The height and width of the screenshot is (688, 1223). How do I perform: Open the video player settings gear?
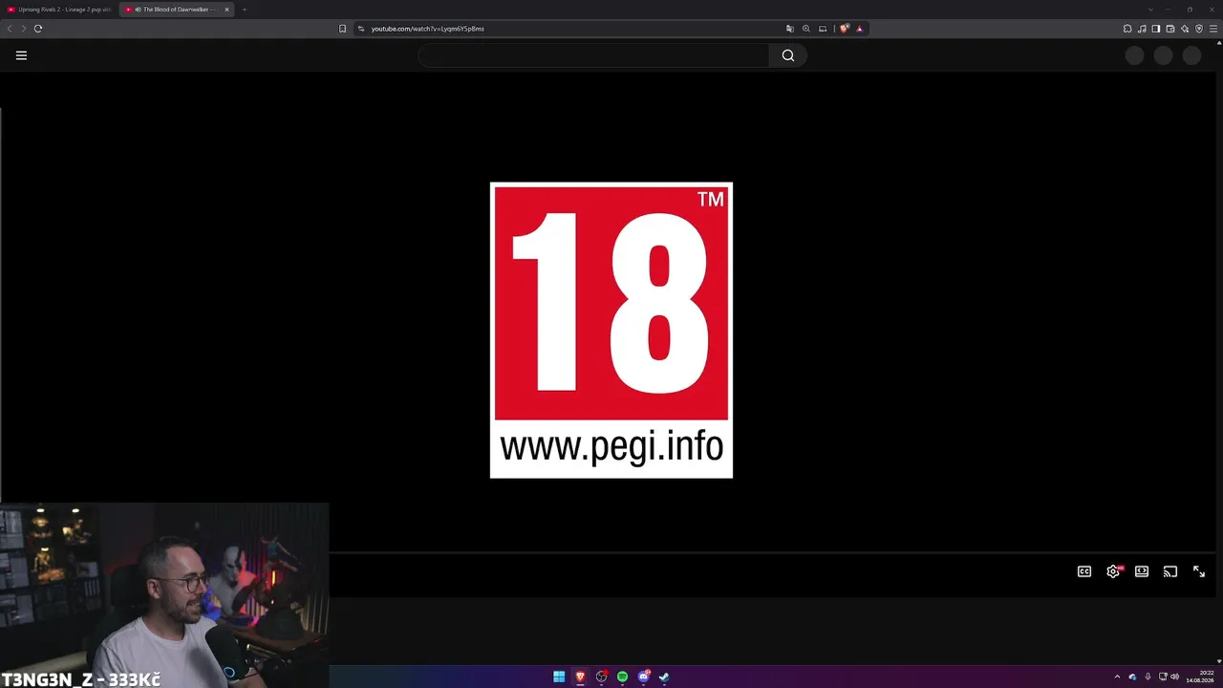click(1113, 571)
